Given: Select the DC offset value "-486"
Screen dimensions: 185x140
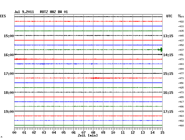Looking at the screenshot, I should tap(181, 107).
